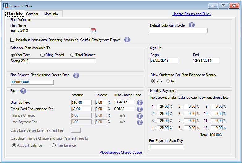Switch to the Consent tab

point(32,14)
